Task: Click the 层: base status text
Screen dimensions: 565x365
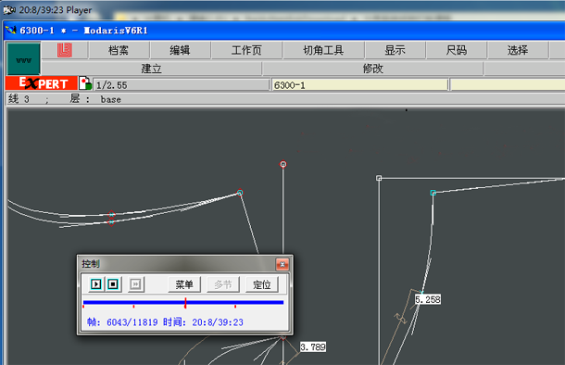Action: [x=95, y=99]
